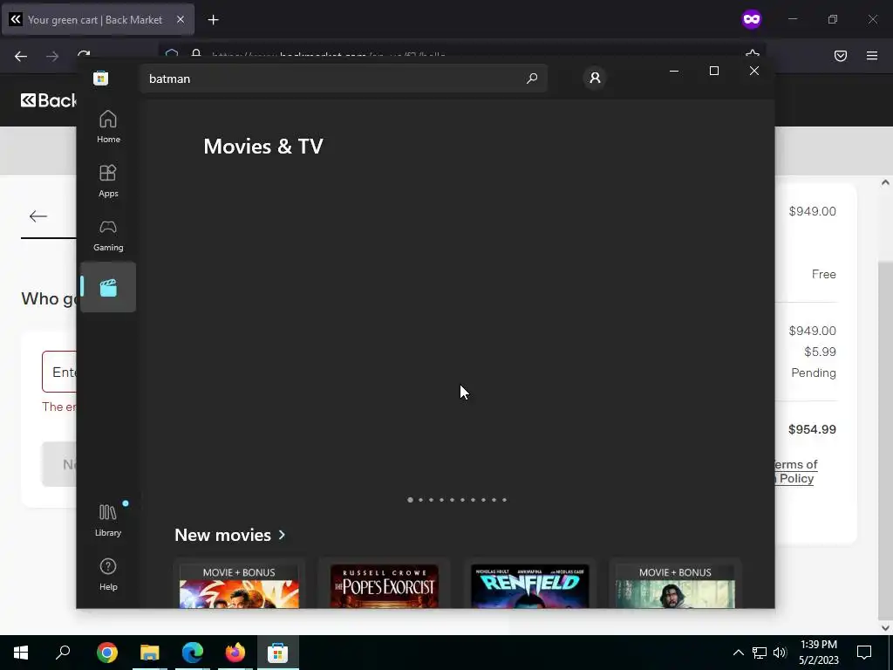
Task: Click the $954.99 total price
Action: (x=812, y=429)
